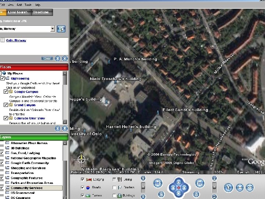Pan map up with navigation arrow
265x199 pixels.
click(x=179, y=182)
